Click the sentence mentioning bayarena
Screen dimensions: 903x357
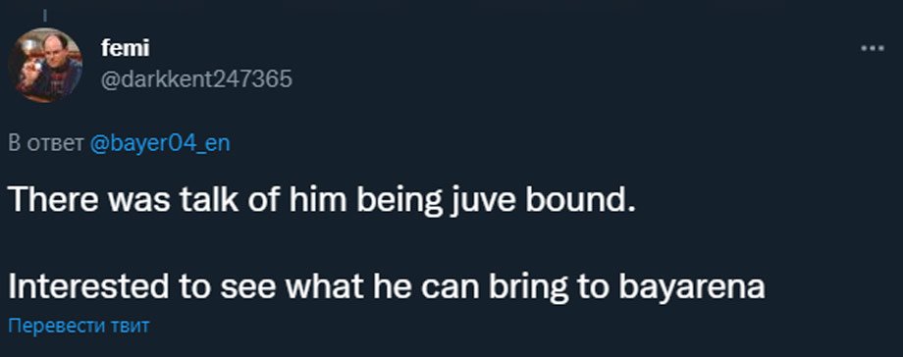pos(387,286)
